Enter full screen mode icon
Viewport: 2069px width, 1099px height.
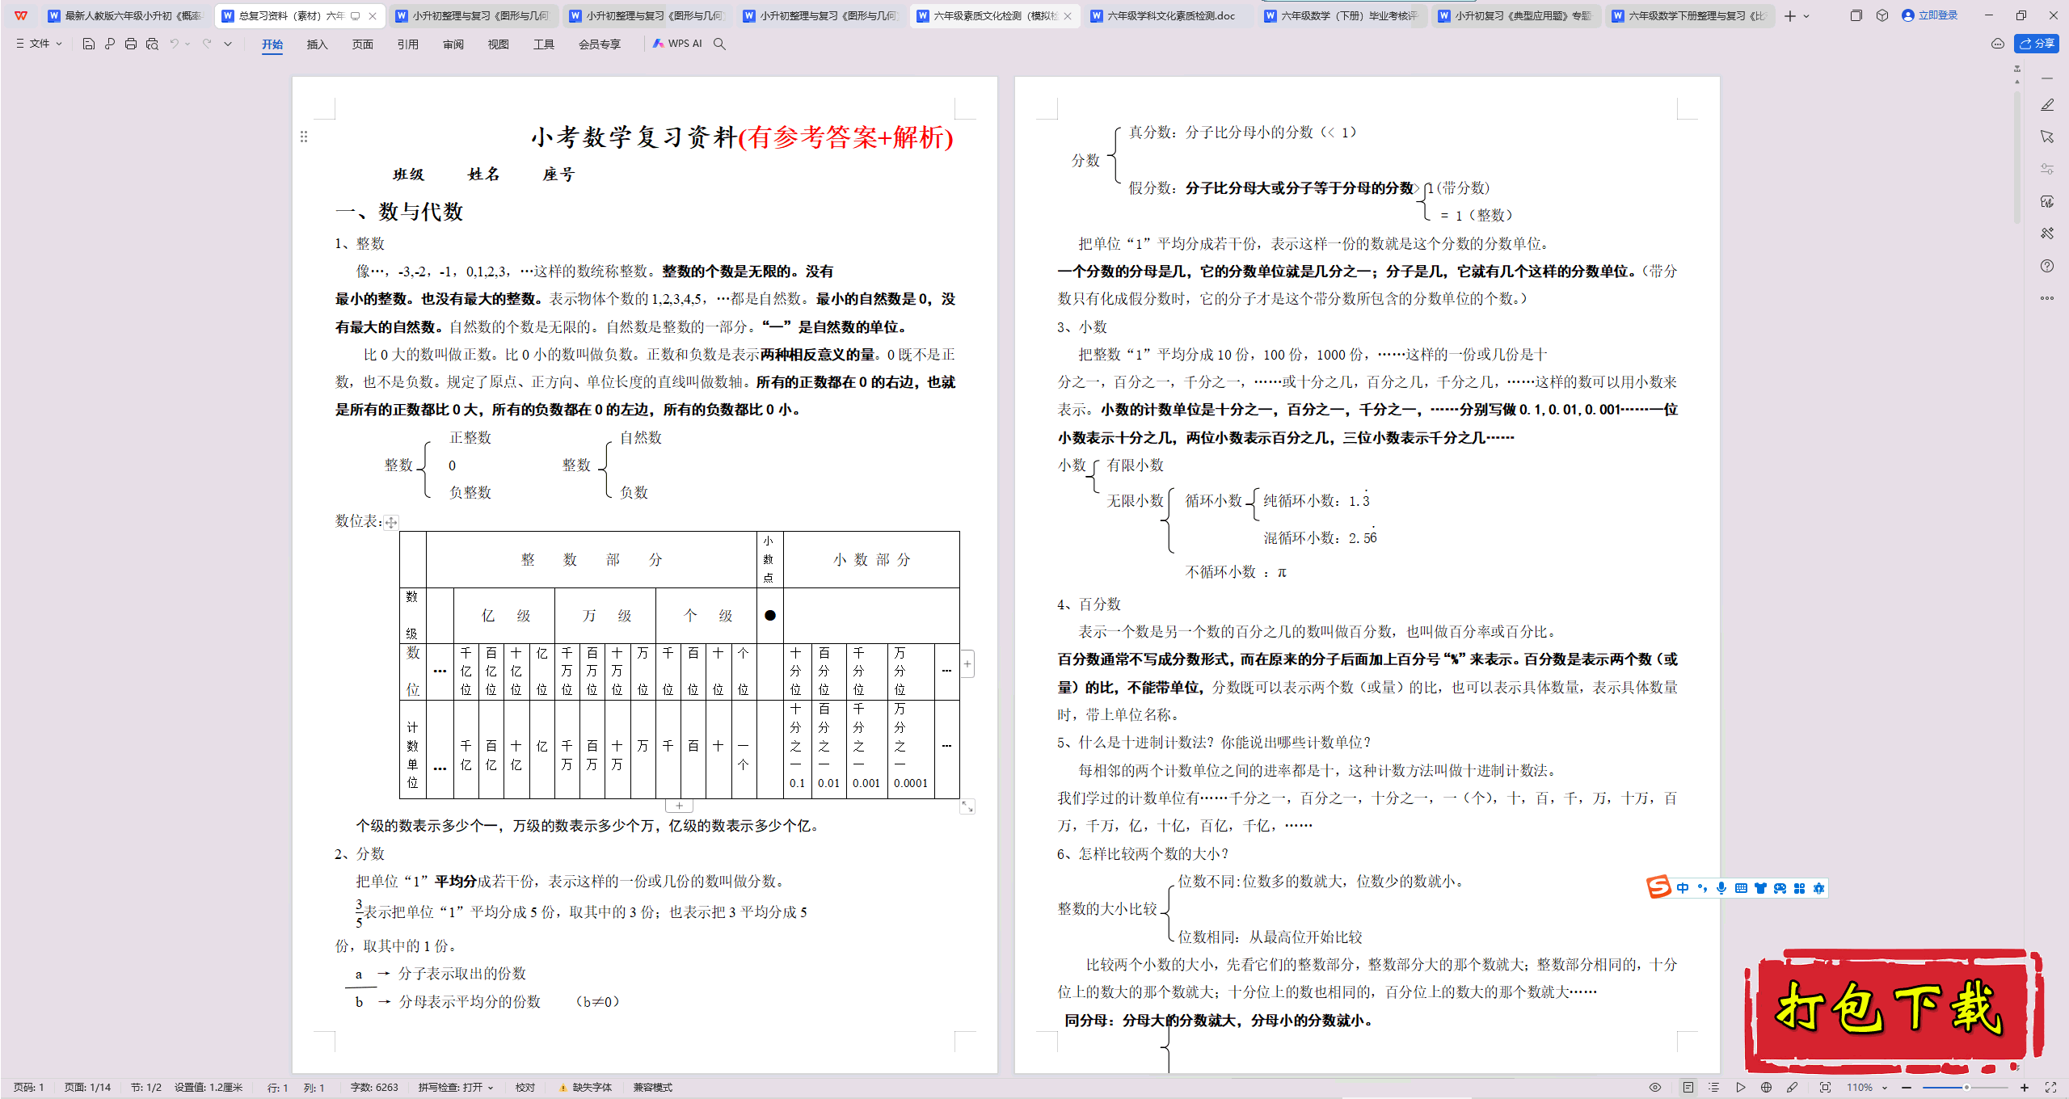click(x=2050, y=1088)
